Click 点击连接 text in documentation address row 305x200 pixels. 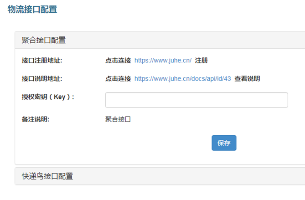coord(118,79)
